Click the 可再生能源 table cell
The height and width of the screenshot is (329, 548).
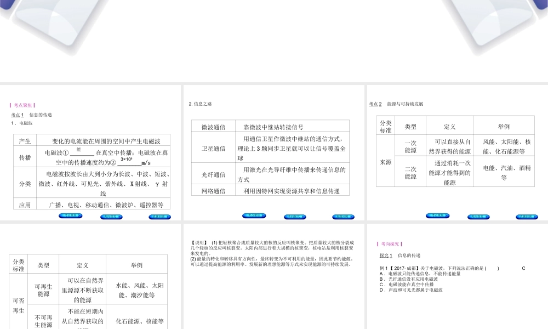click(43, 290)
